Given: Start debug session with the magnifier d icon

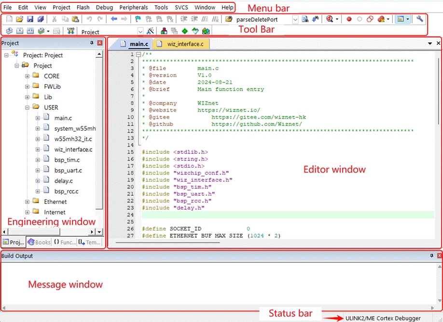Looking at the screenshot, I should [330, 19].
